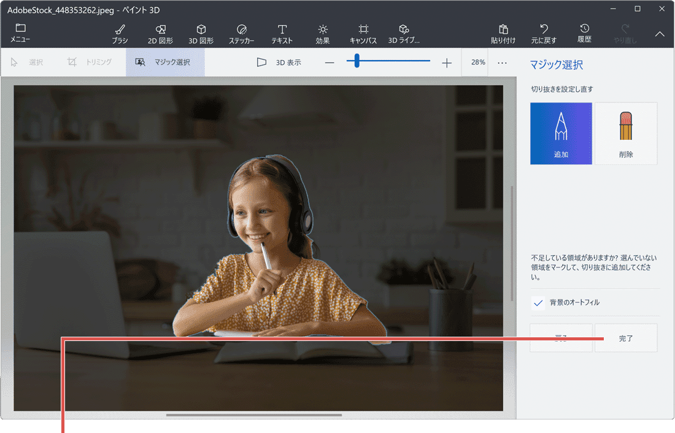Select the Text (テキスト) tool
The width and height of the screenshot is (675, 433).
(x=282, y=34)
